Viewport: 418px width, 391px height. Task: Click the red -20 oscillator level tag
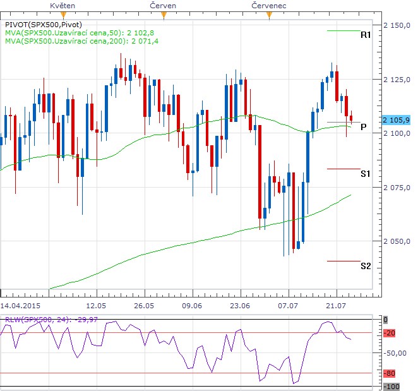pos(389,333)
